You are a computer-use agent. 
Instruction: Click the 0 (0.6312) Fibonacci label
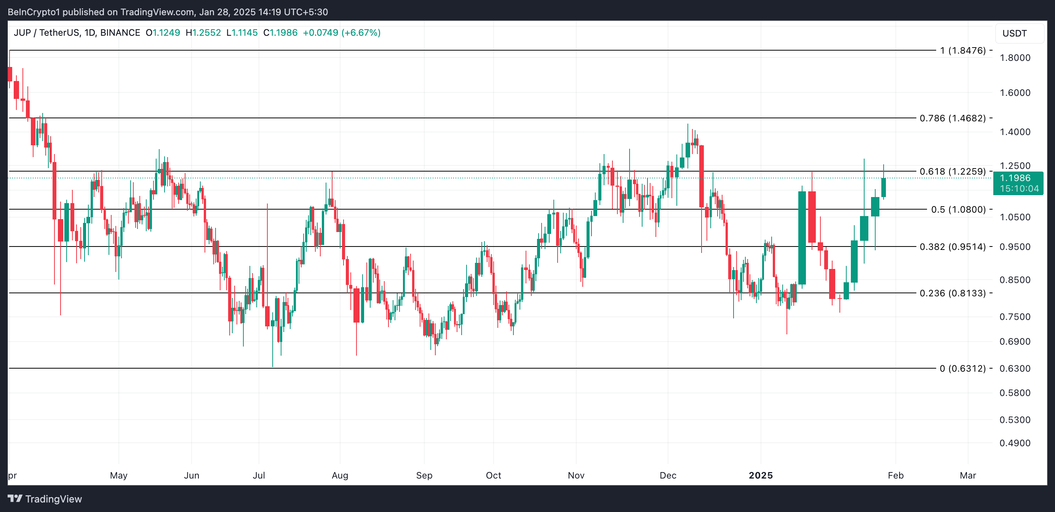point(962,369)
